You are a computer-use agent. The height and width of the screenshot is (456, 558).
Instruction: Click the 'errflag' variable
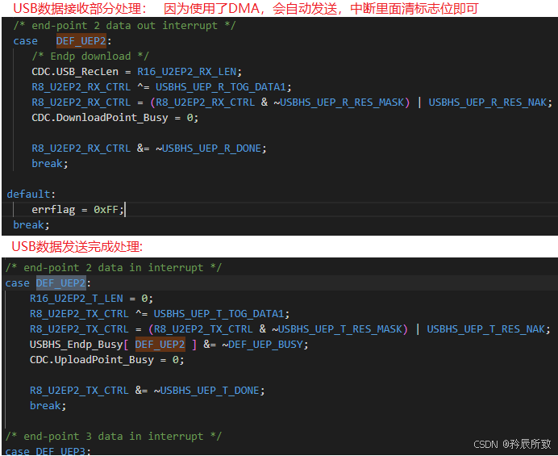click(x=53, y=210)
